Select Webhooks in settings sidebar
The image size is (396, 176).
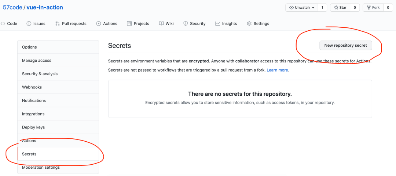(32, 87)
